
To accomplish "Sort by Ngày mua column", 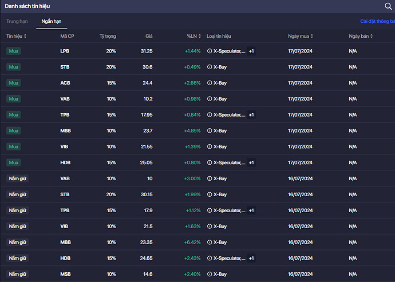I will (x=301, y=36).
